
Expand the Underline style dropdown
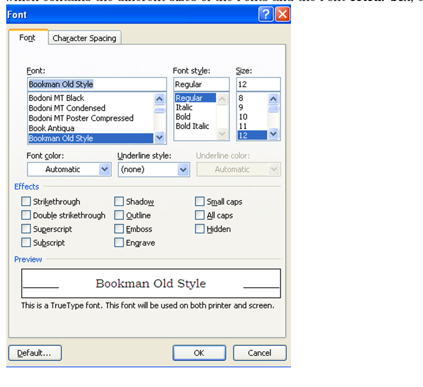coord(183,169)
